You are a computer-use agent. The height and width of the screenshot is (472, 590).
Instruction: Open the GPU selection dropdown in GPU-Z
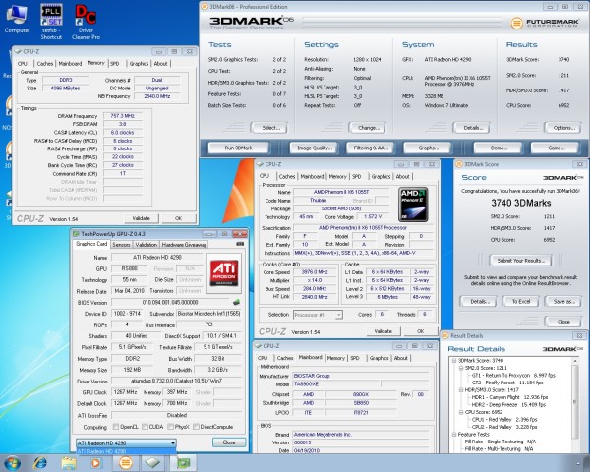(126, 443)
